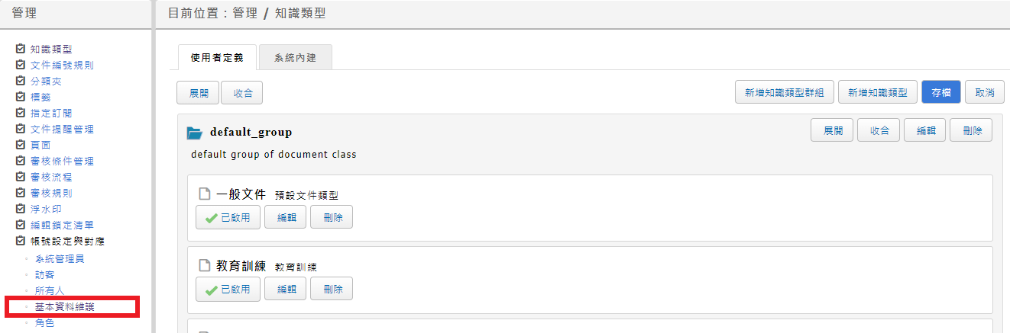Viewport: 1010px width, 333px height.
Task: Click the default_group folder icon
Action: (x=194, y=133)
